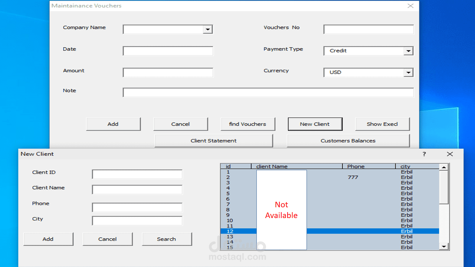Image resolution: width=475 pixels, height=267 pixels.
Task: Select list row with id 2
Action: pyautogui.click(x=330, y=177)
